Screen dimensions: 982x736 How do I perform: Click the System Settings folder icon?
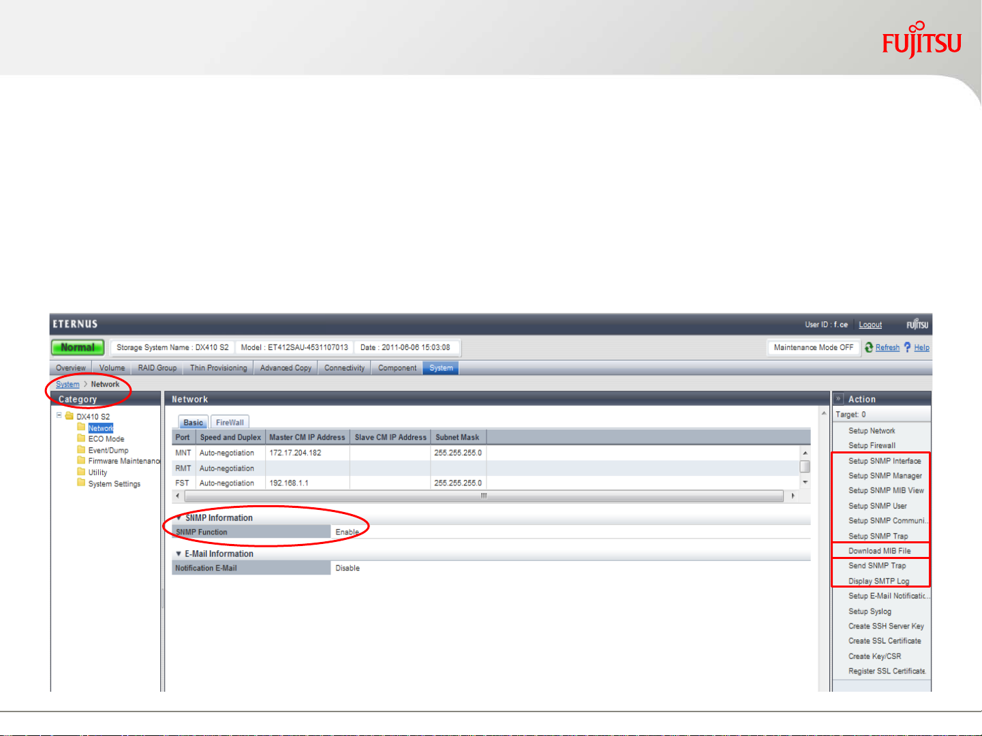click(81, 483)
